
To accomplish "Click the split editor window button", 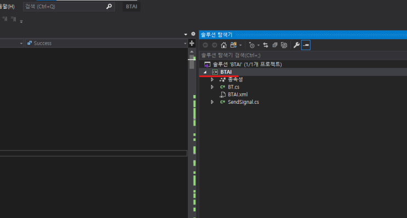I will pos(192,43).
